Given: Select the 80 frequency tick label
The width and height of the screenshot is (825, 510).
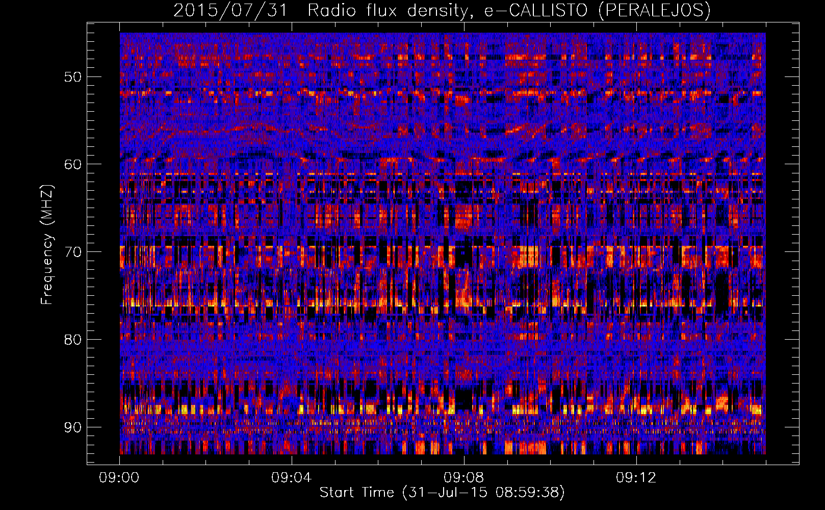Looking at the screenshot, I should (72, 340).
